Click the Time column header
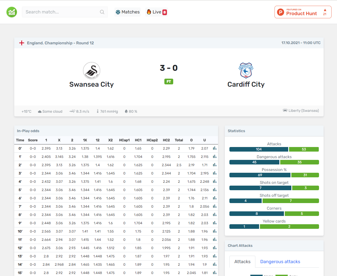The height and width of the screenshot is (276, 337). tap(20, 140)
